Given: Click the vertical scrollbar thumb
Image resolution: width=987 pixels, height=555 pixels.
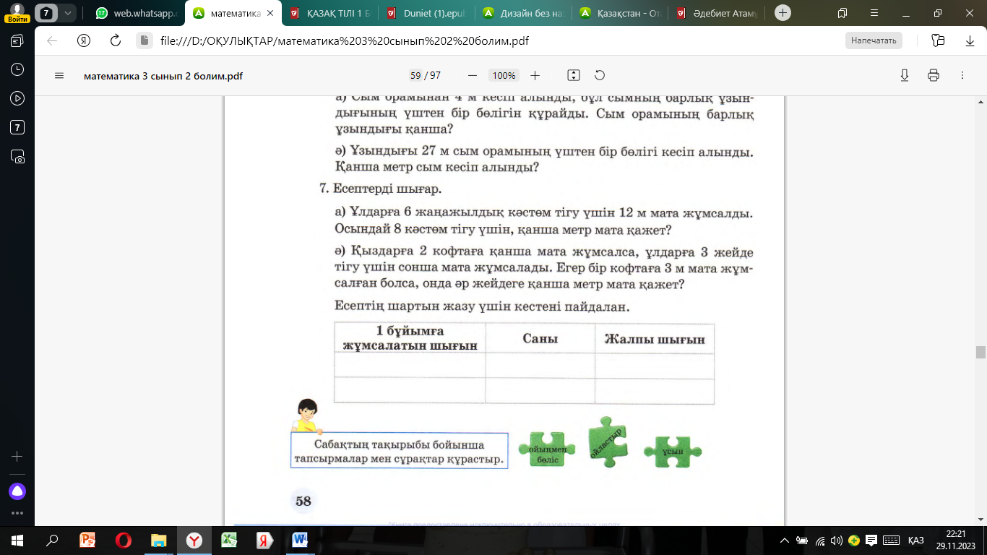Looking at the screenshot, I should (x=980, y=352).
